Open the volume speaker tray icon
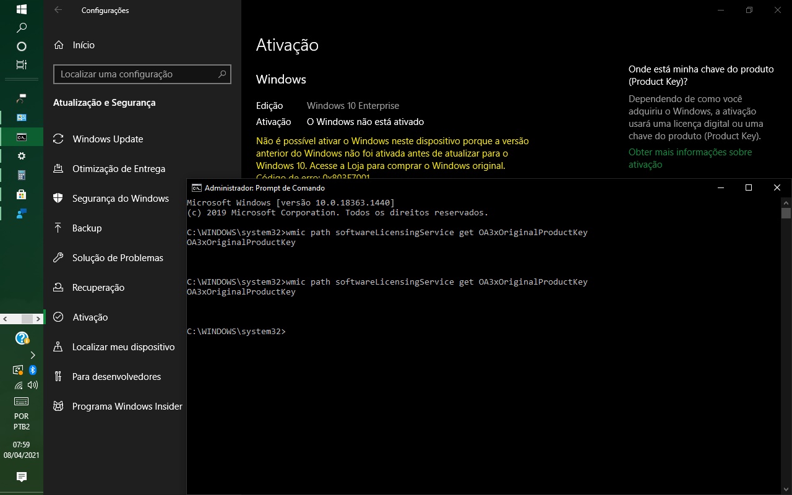Screen dimensions: 792x495 click(33, 385)
